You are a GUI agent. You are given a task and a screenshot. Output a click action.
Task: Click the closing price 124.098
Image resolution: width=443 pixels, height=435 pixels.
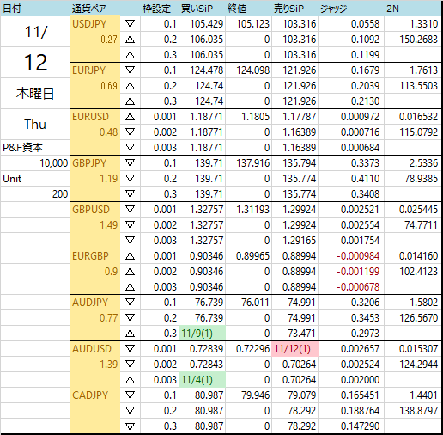[253, 70]
